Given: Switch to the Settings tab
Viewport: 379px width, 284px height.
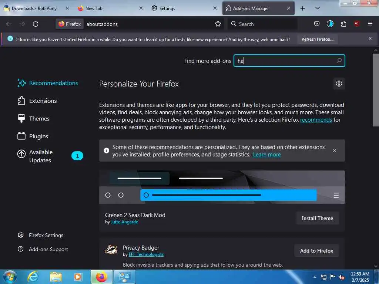Looking at the screenshot, I should pos(167,9).
